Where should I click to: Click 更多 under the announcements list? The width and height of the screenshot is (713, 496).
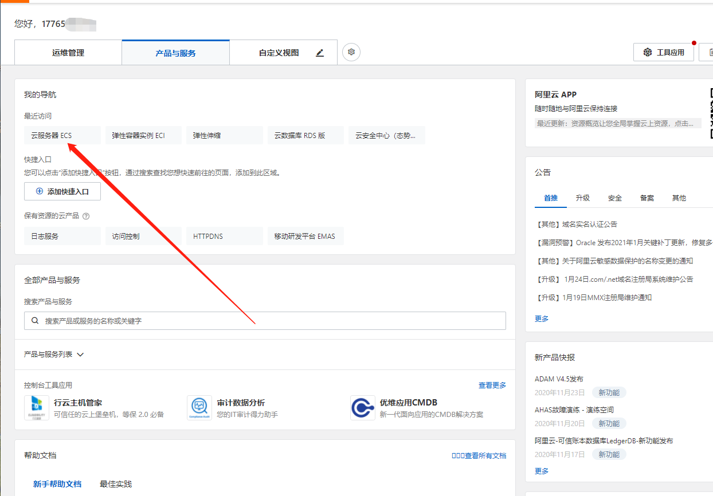542,318
